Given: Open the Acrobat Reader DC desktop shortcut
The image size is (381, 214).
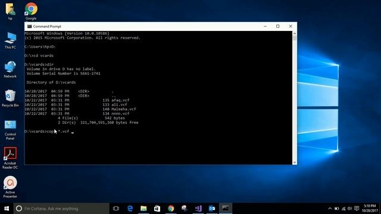Looking at the screenshot, I should [x=10, y=158].
